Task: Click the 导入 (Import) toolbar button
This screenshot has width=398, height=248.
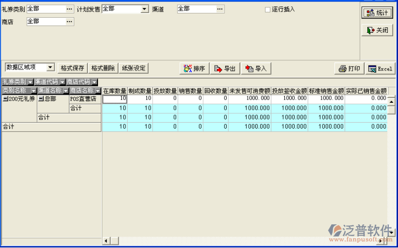Action: coord(256,68)
